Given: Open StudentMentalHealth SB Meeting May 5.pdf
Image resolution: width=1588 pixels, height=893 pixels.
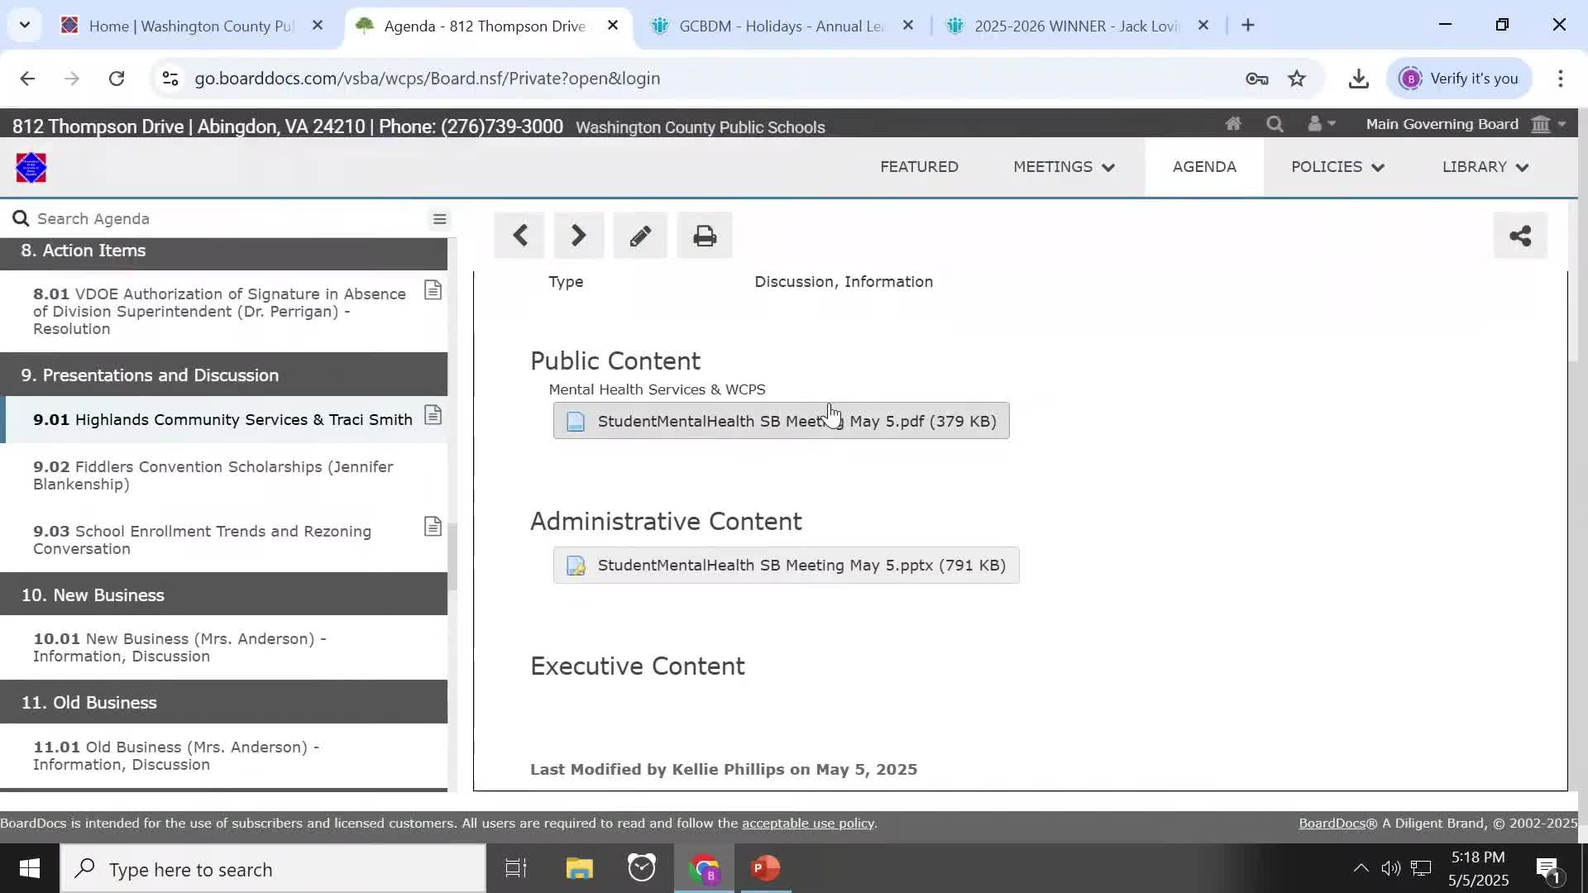Looking at the screenshot, I should coord(781,421).
